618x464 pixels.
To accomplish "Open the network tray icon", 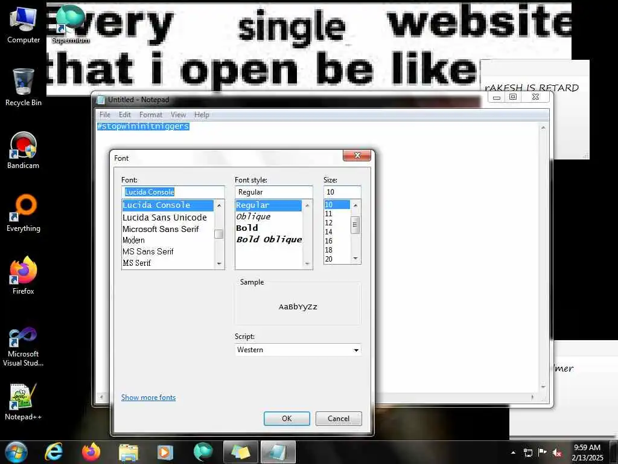I will click(527, 453).
